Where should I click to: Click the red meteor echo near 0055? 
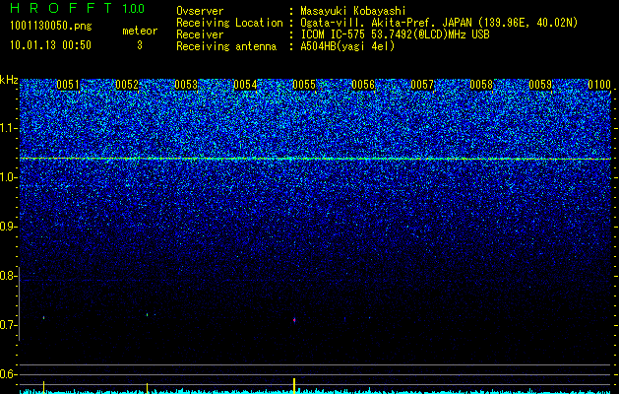click(x=294, y=320)
